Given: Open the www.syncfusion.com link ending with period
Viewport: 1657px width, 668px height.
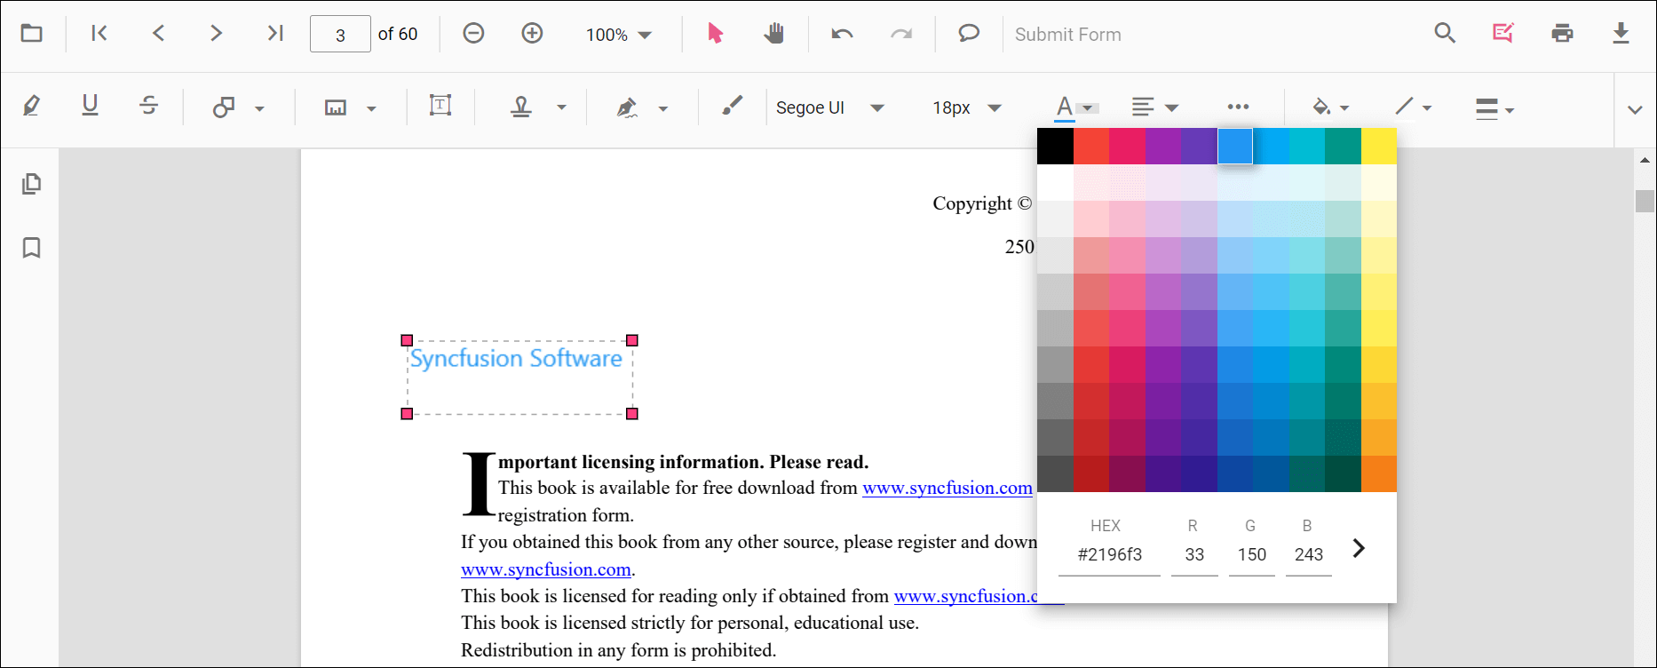Looking at the screenshot, I should (546, 569).
